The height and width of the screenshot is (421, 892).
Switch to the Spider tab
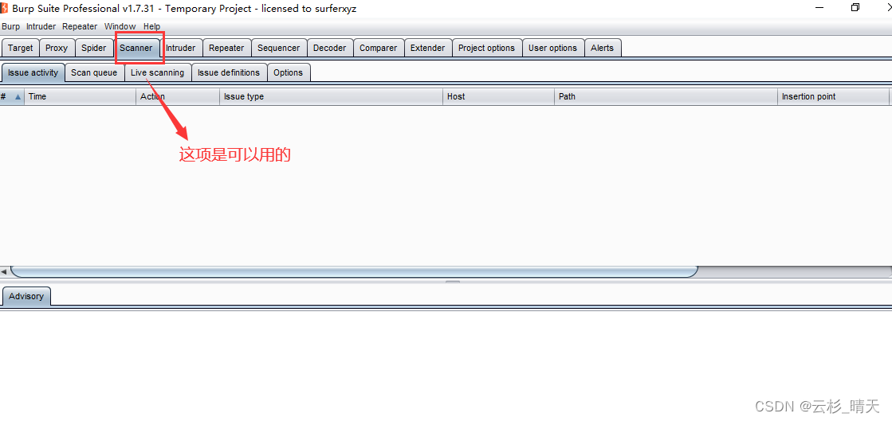tap(93, 48)
